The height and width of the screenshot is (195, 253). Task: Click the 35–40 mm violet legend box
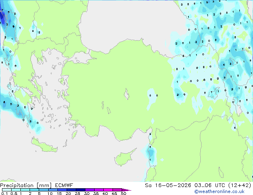pos(99,190)
